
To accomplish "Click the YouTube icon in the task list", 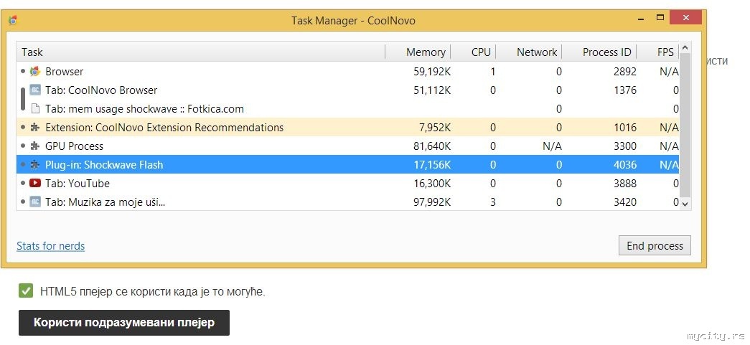I will 35,183.
